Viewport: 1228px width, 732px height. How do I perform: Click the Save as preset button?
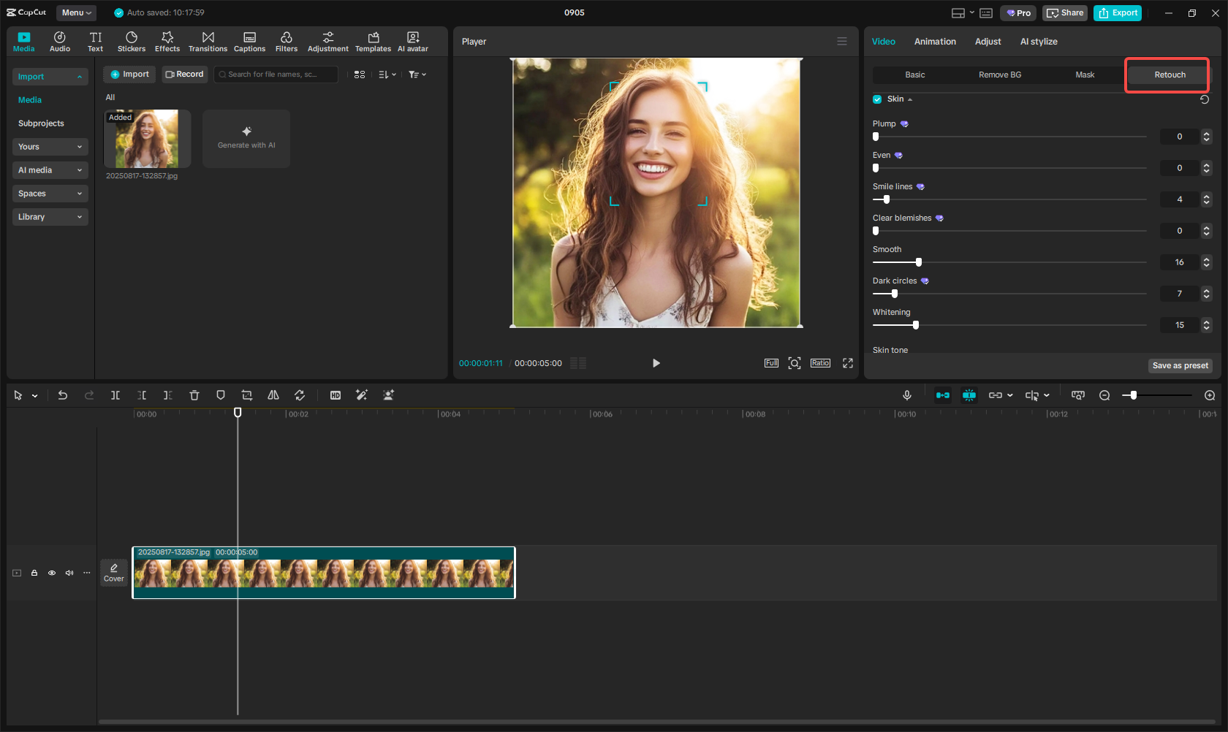coord(1180,365)
